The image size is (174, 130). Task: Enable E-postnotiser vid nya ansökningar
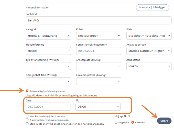point(27,120)
